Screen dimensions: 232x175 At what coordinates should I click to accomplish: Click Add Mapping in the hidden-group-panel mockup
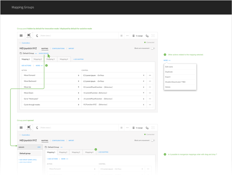[x=79, y=59]
